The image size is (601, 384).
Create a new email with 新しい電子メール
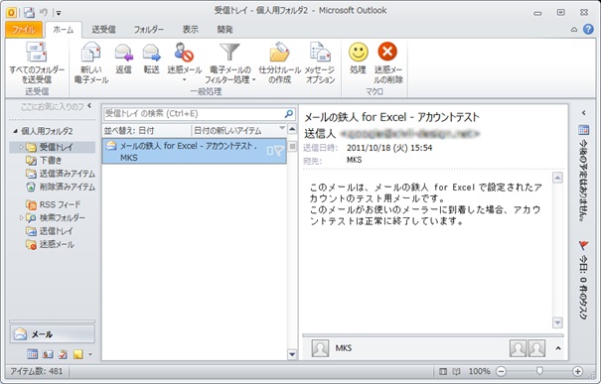tap(90, 63)
